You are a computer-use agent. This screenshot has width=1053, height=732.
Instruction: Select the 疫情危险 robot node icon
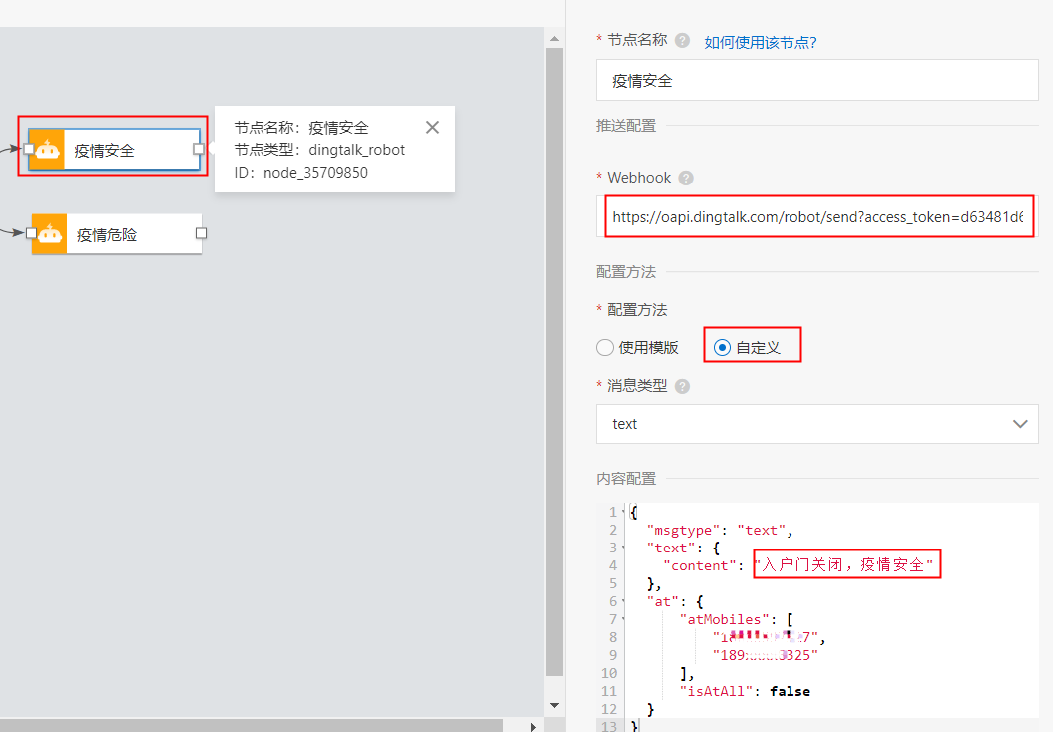coord(50,234)
